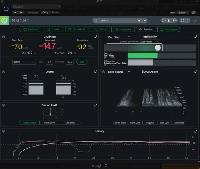Click the intelligibility slider round handle
The image size is (200, 169).
pyautogui.click(x=158, y=48)
